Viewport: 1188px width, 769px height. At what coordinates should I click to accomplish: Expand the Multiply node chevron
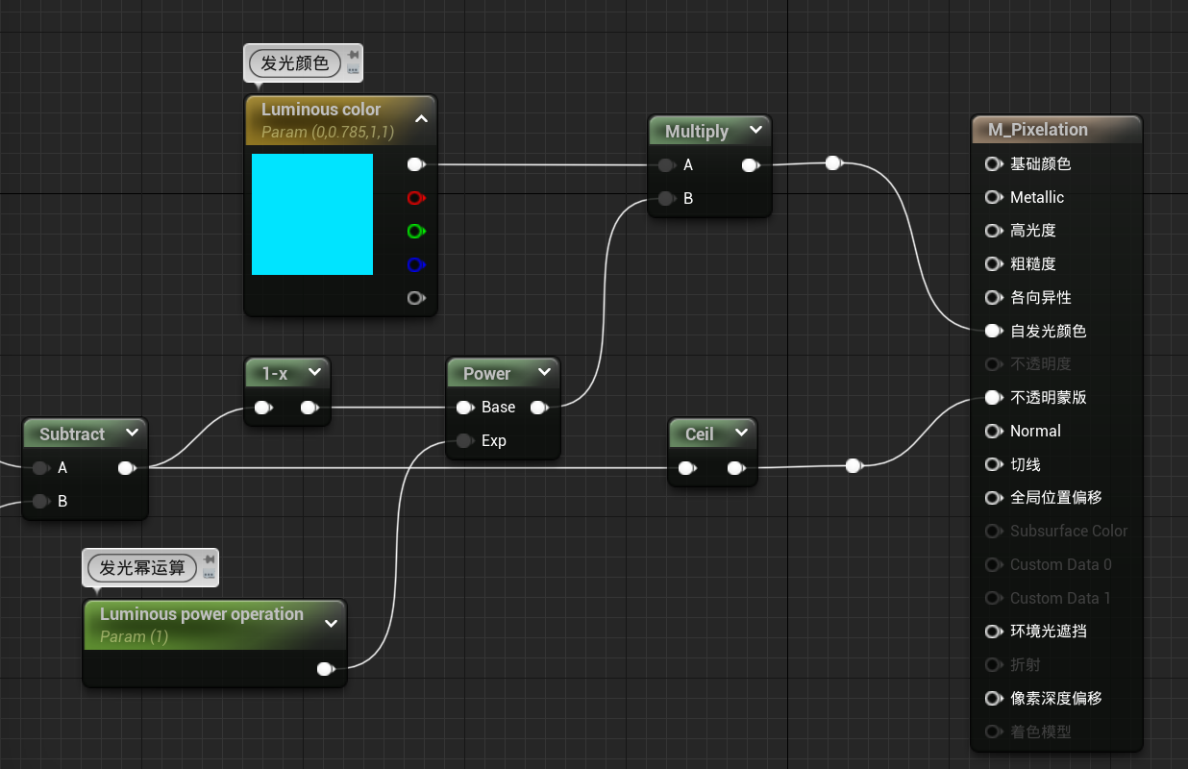[x=755, y=130]
